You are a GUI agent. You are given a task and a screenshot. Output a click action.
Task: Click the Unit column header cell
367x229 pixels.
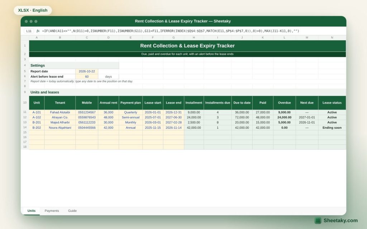point(37,103)
